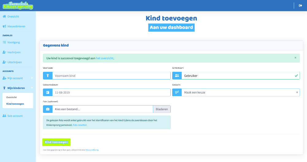Expand the Mijn account menu
This screenshot has width=307, height=162.
18,78
